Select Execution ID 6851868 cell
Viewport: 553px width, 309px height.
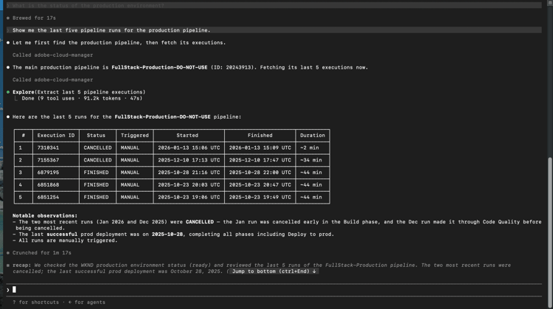point(48,185)
